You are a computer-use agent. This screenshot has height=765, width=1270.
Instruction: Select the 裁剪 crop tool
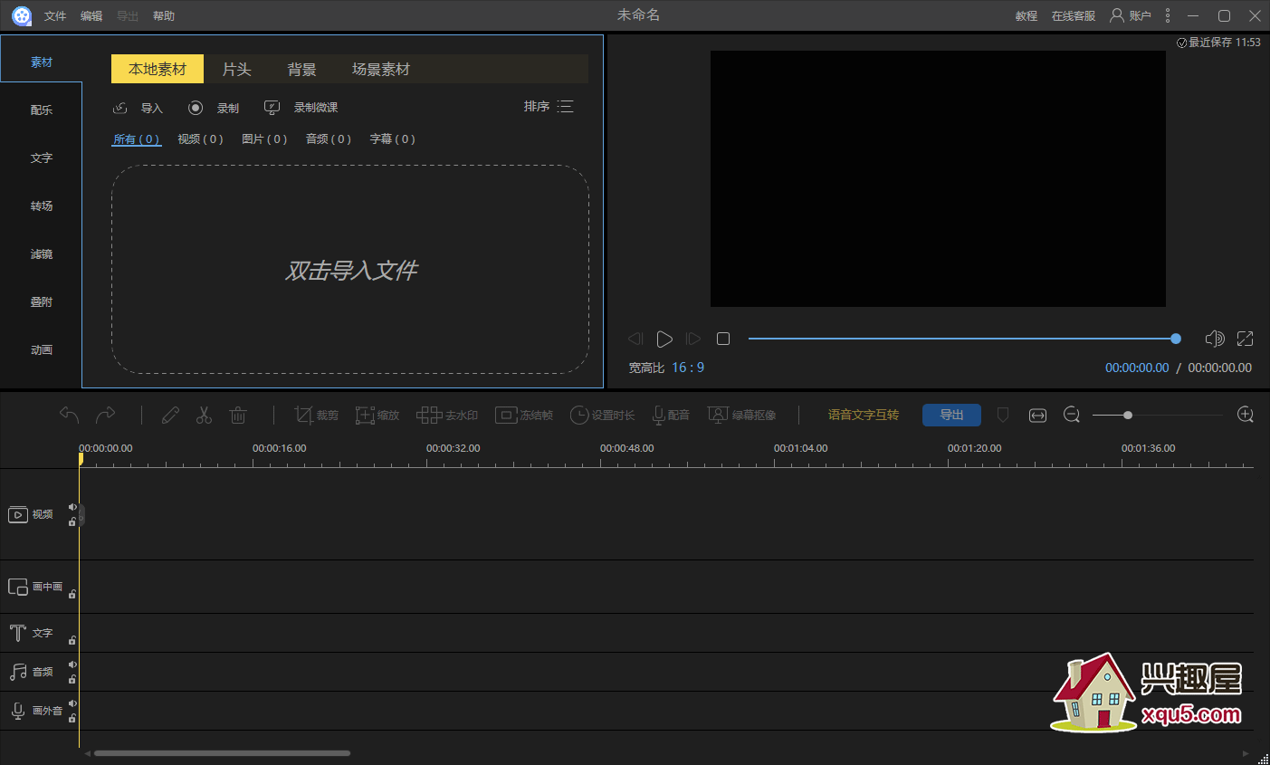[x=317, y=415]
